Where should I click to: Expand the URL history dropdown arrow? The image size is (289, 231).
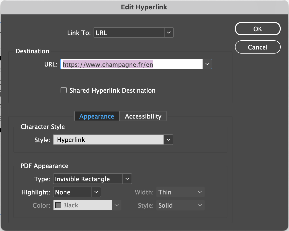[x=207, y=64]
